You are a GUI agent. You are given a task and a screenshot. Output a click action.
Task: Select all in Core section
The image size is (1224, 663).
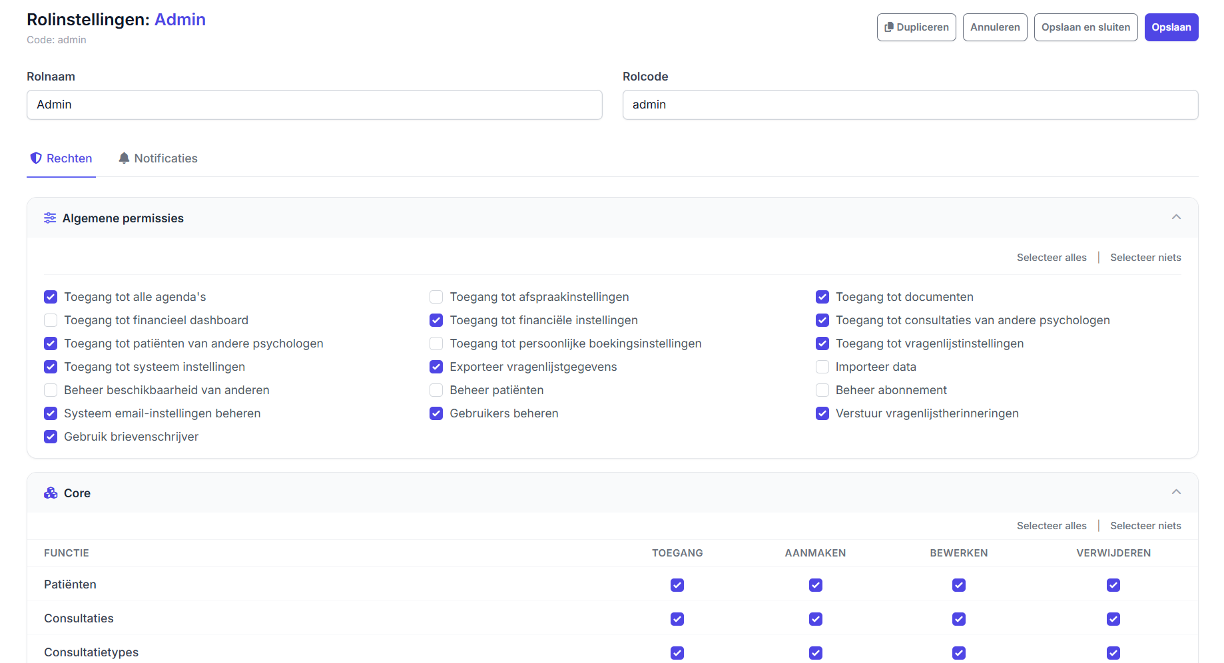pyautogui.click(x=1052, y=526)
